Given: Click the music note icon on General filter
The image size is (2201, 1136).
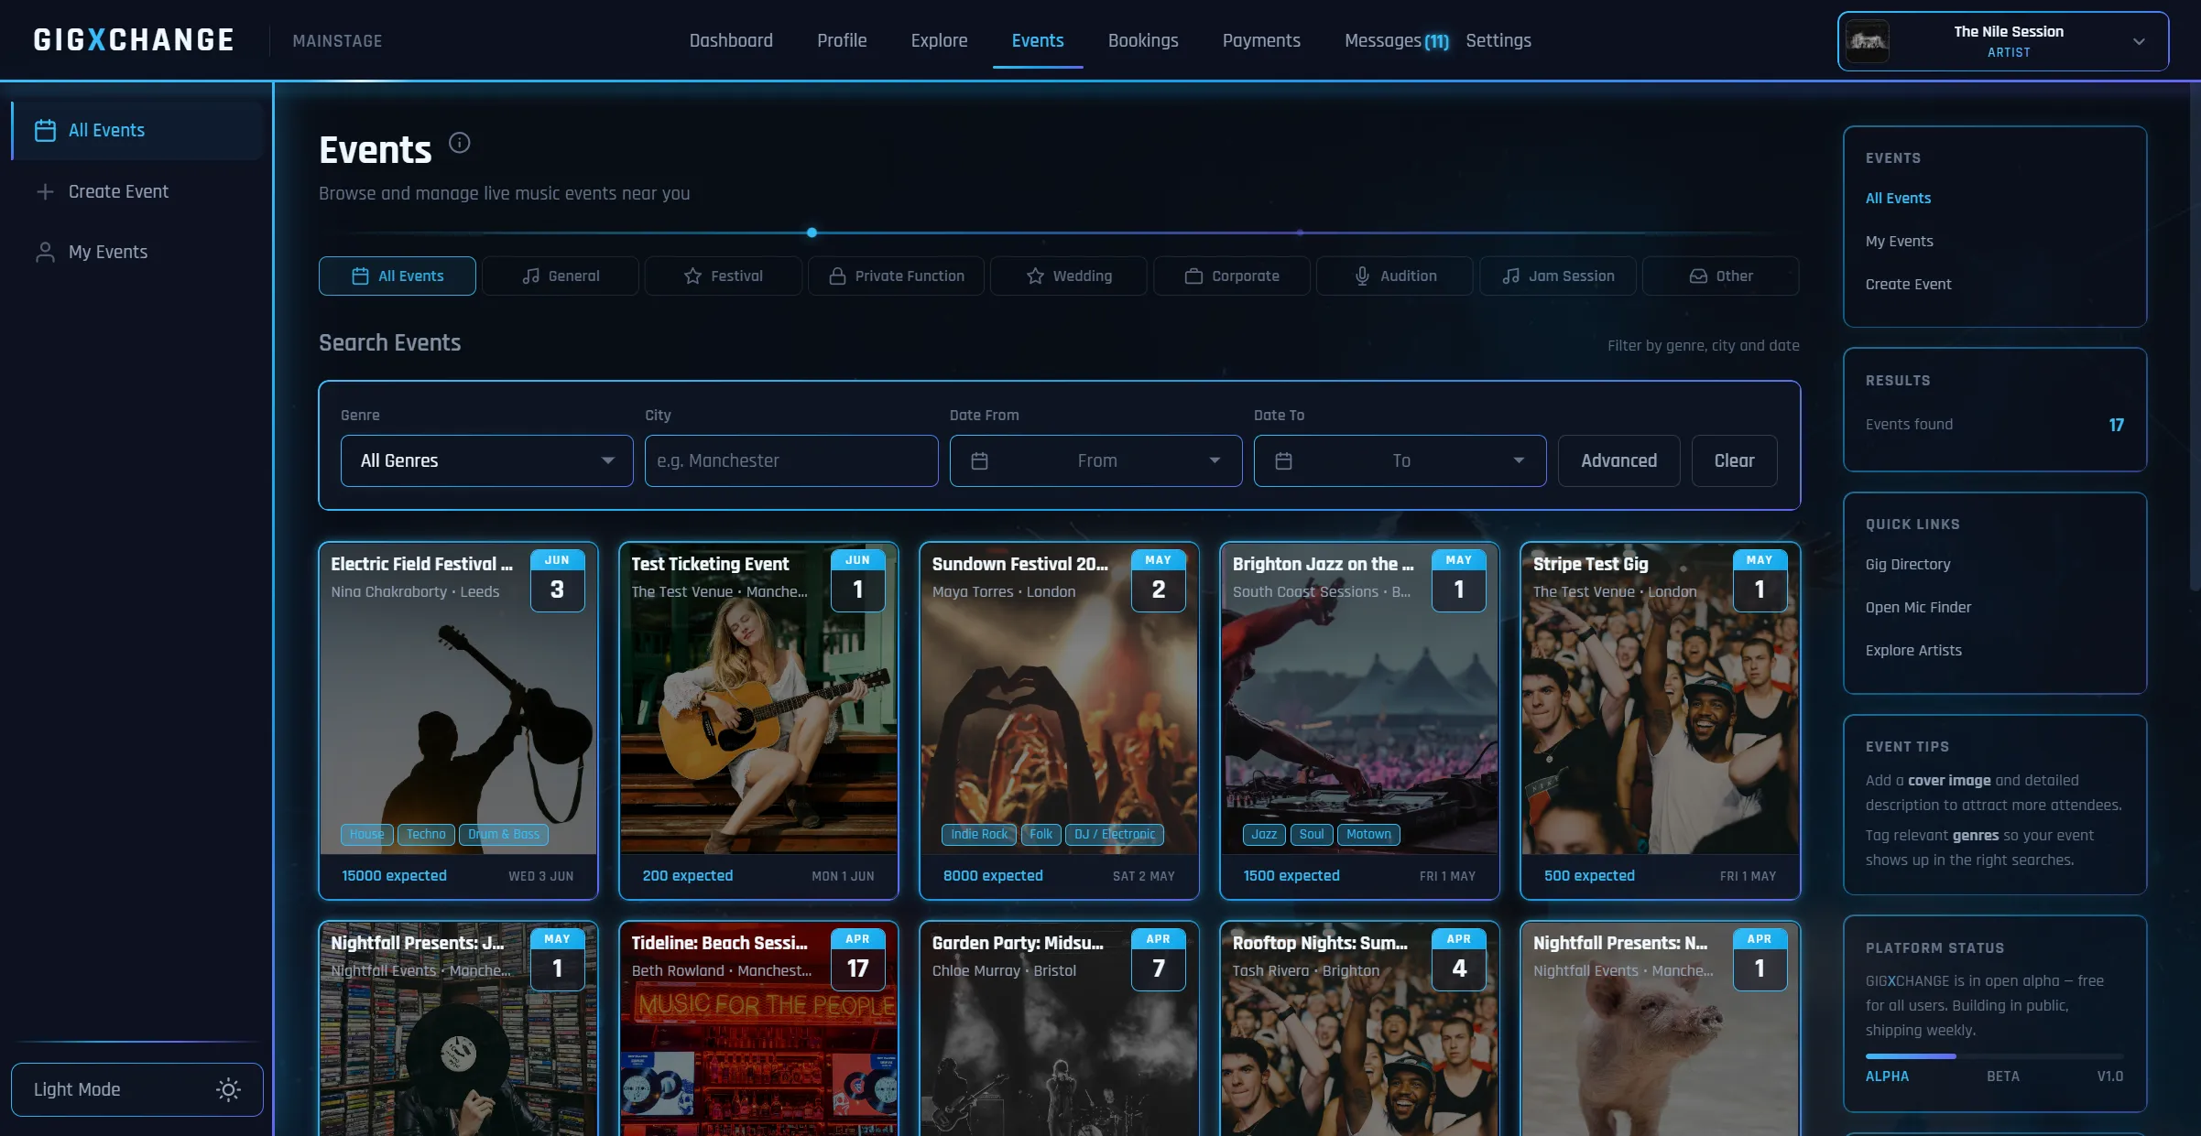Looking at the screenshot, I should point(530,276).
